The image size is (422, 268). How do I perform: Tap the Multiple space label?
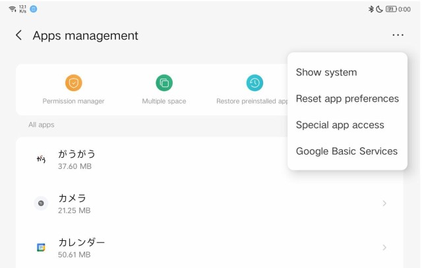pyautogui.click(x=164, y=102)
